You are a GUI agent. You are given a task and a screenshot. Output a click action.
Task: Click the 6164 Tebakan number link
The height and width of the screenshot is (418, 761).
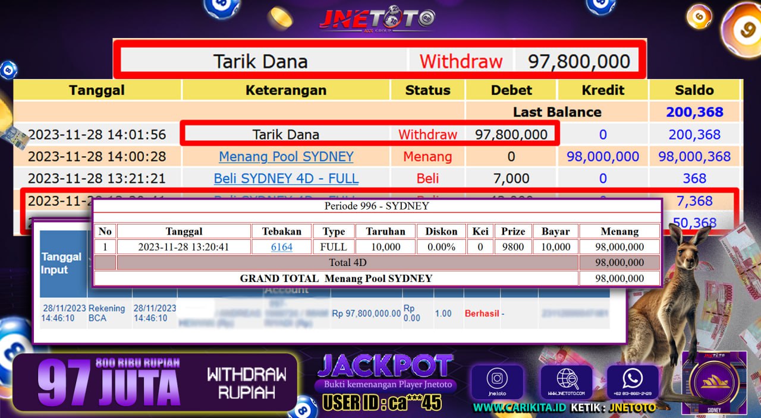coord(282,247)
